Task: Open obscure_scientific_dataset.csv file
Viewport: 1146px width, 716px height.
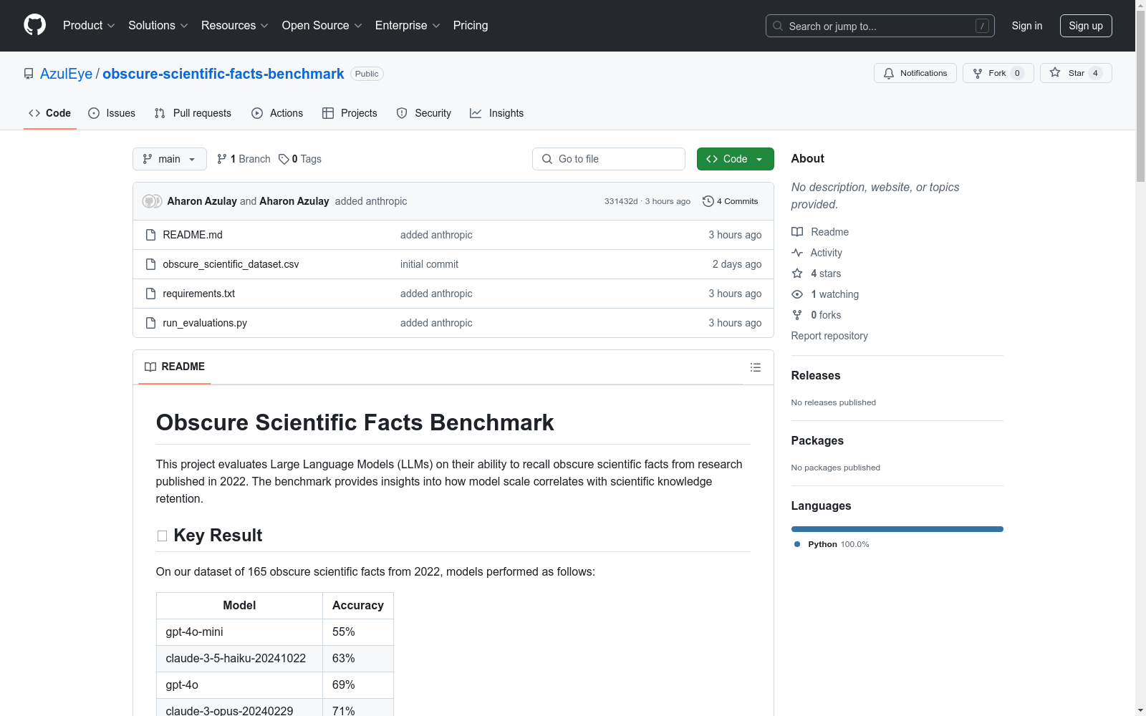Action: point(231,264)
